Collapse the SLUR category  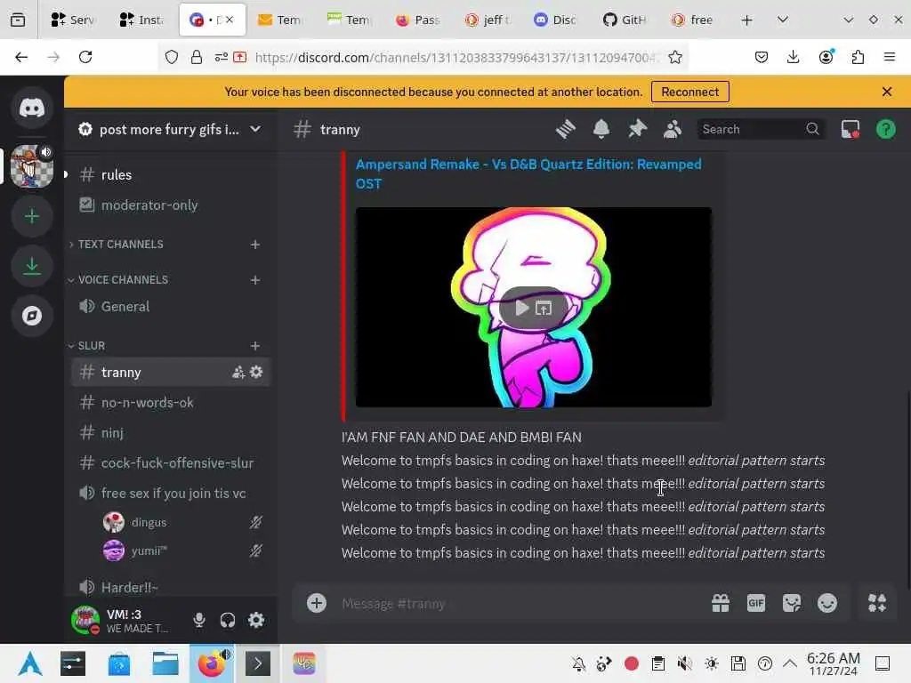(92, 346)
